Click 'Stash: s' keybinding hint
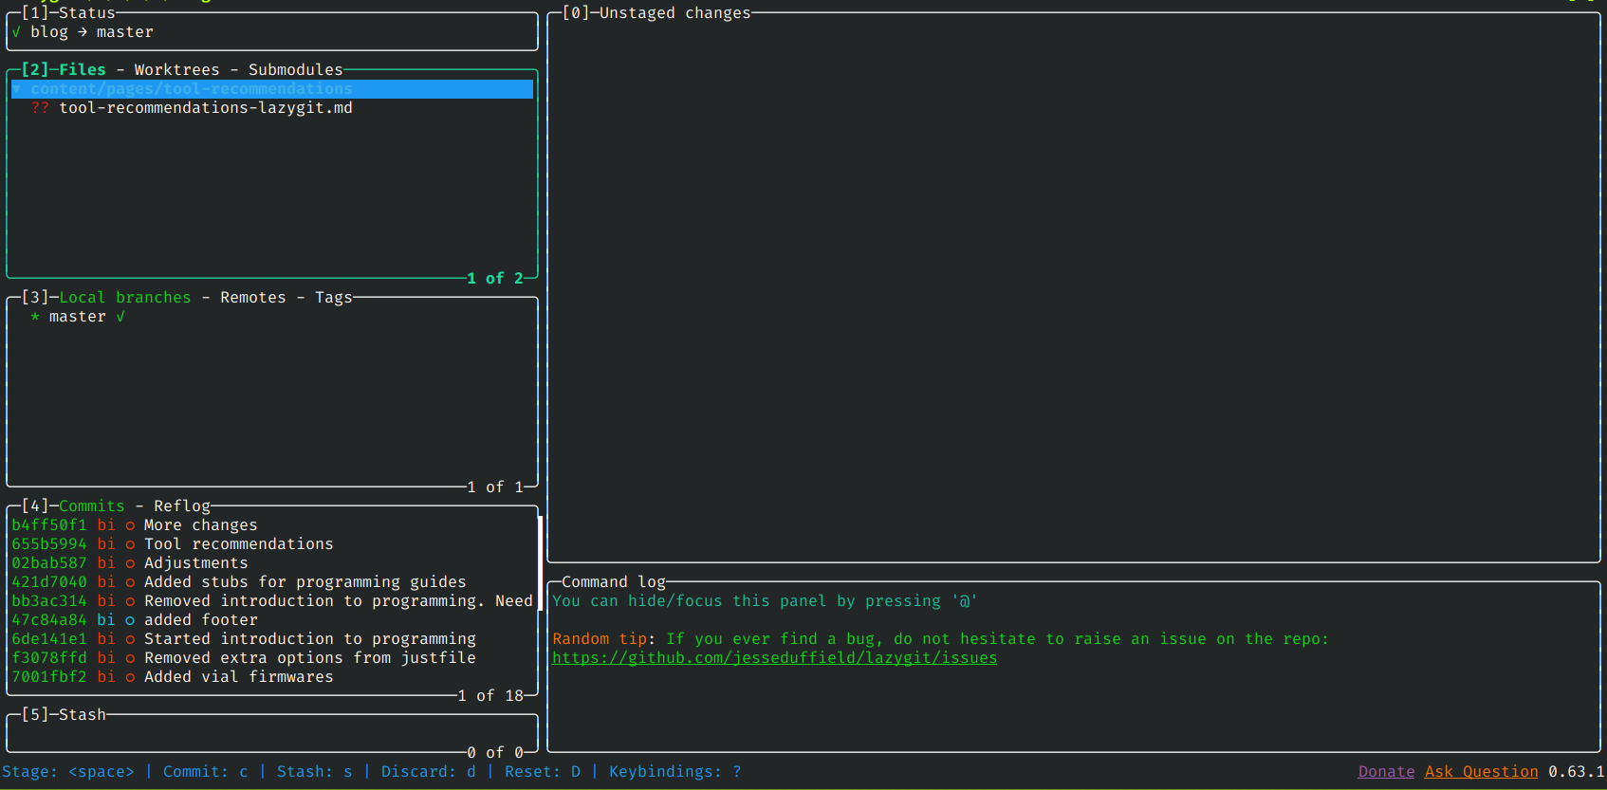 315,772
